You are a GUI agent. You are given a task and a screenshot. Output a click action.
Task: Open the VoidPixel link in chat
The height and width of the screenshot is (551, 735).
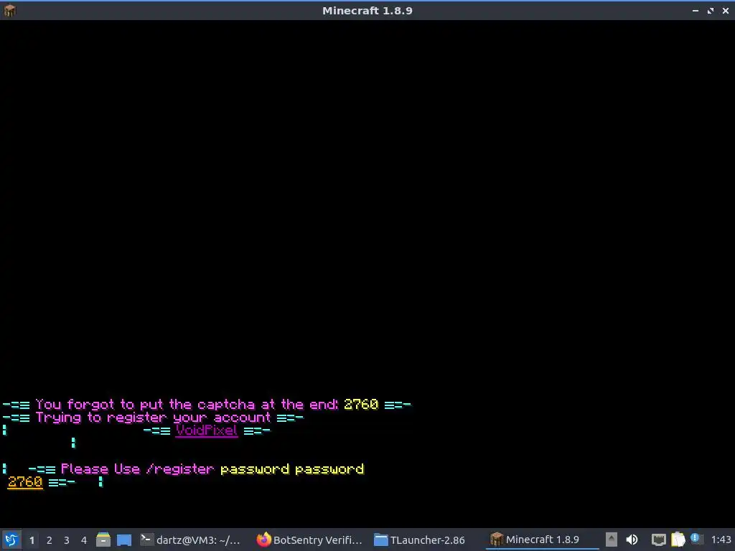(x=207, y=430)
